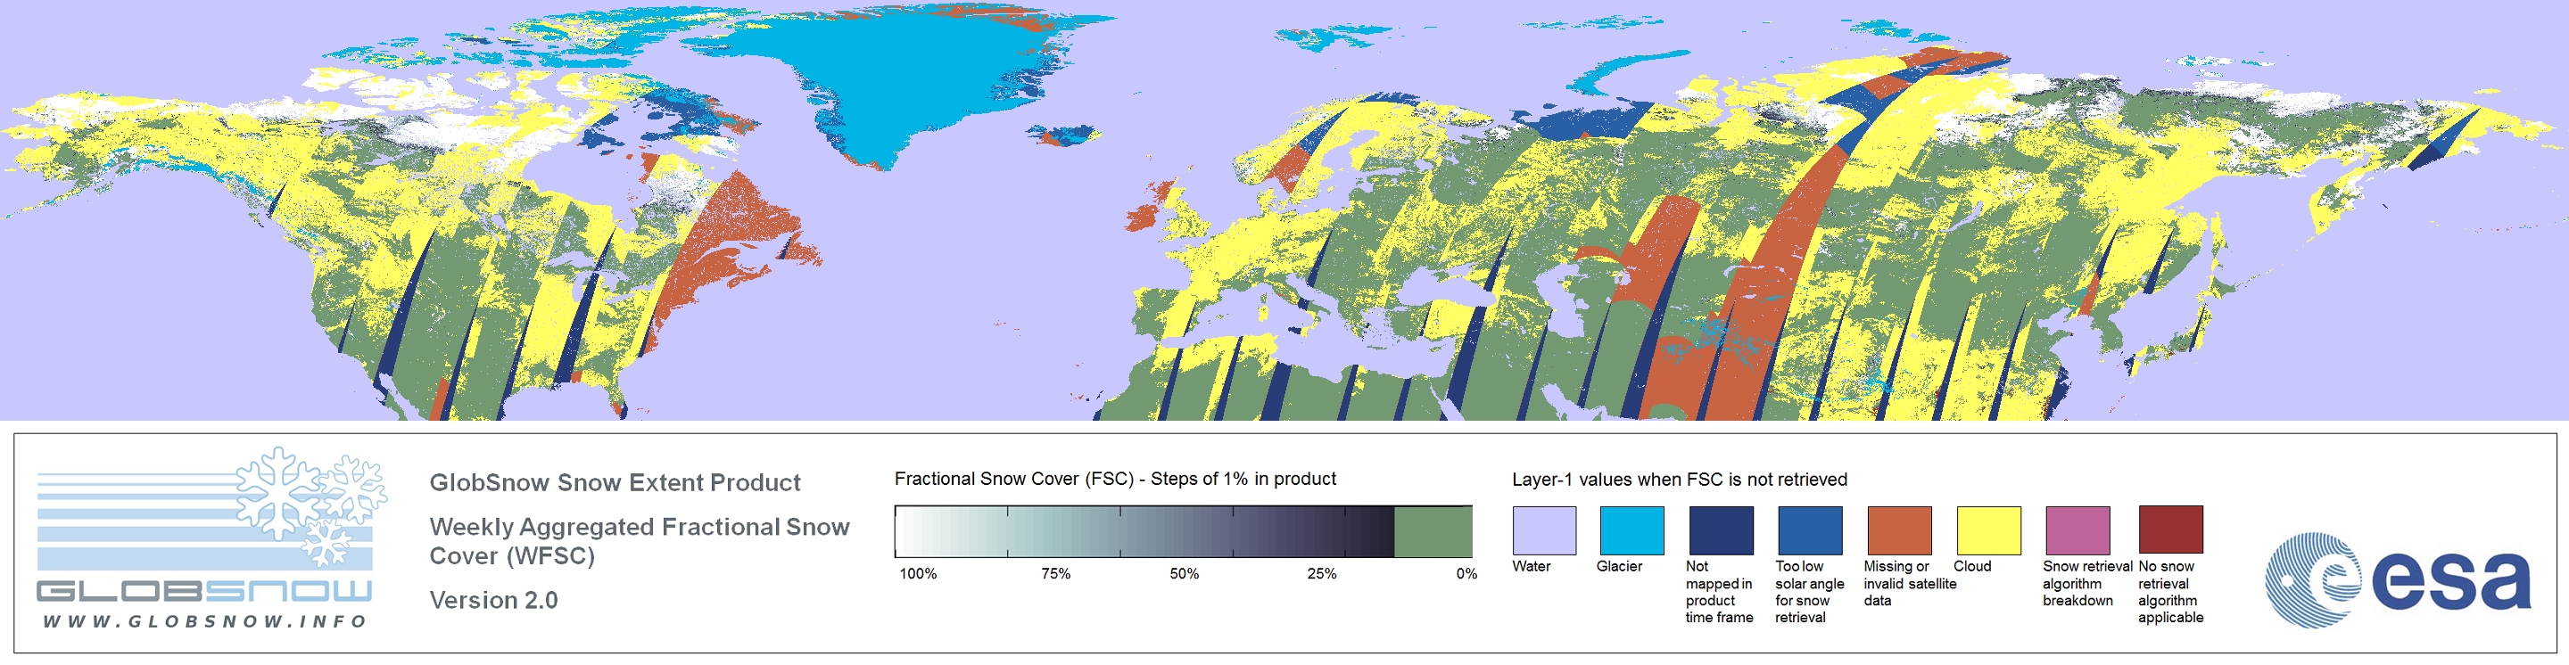Click the 'Glacier' legend label
The height and width of the screenshot is (665, 2569).
(x=1619, y=566)
